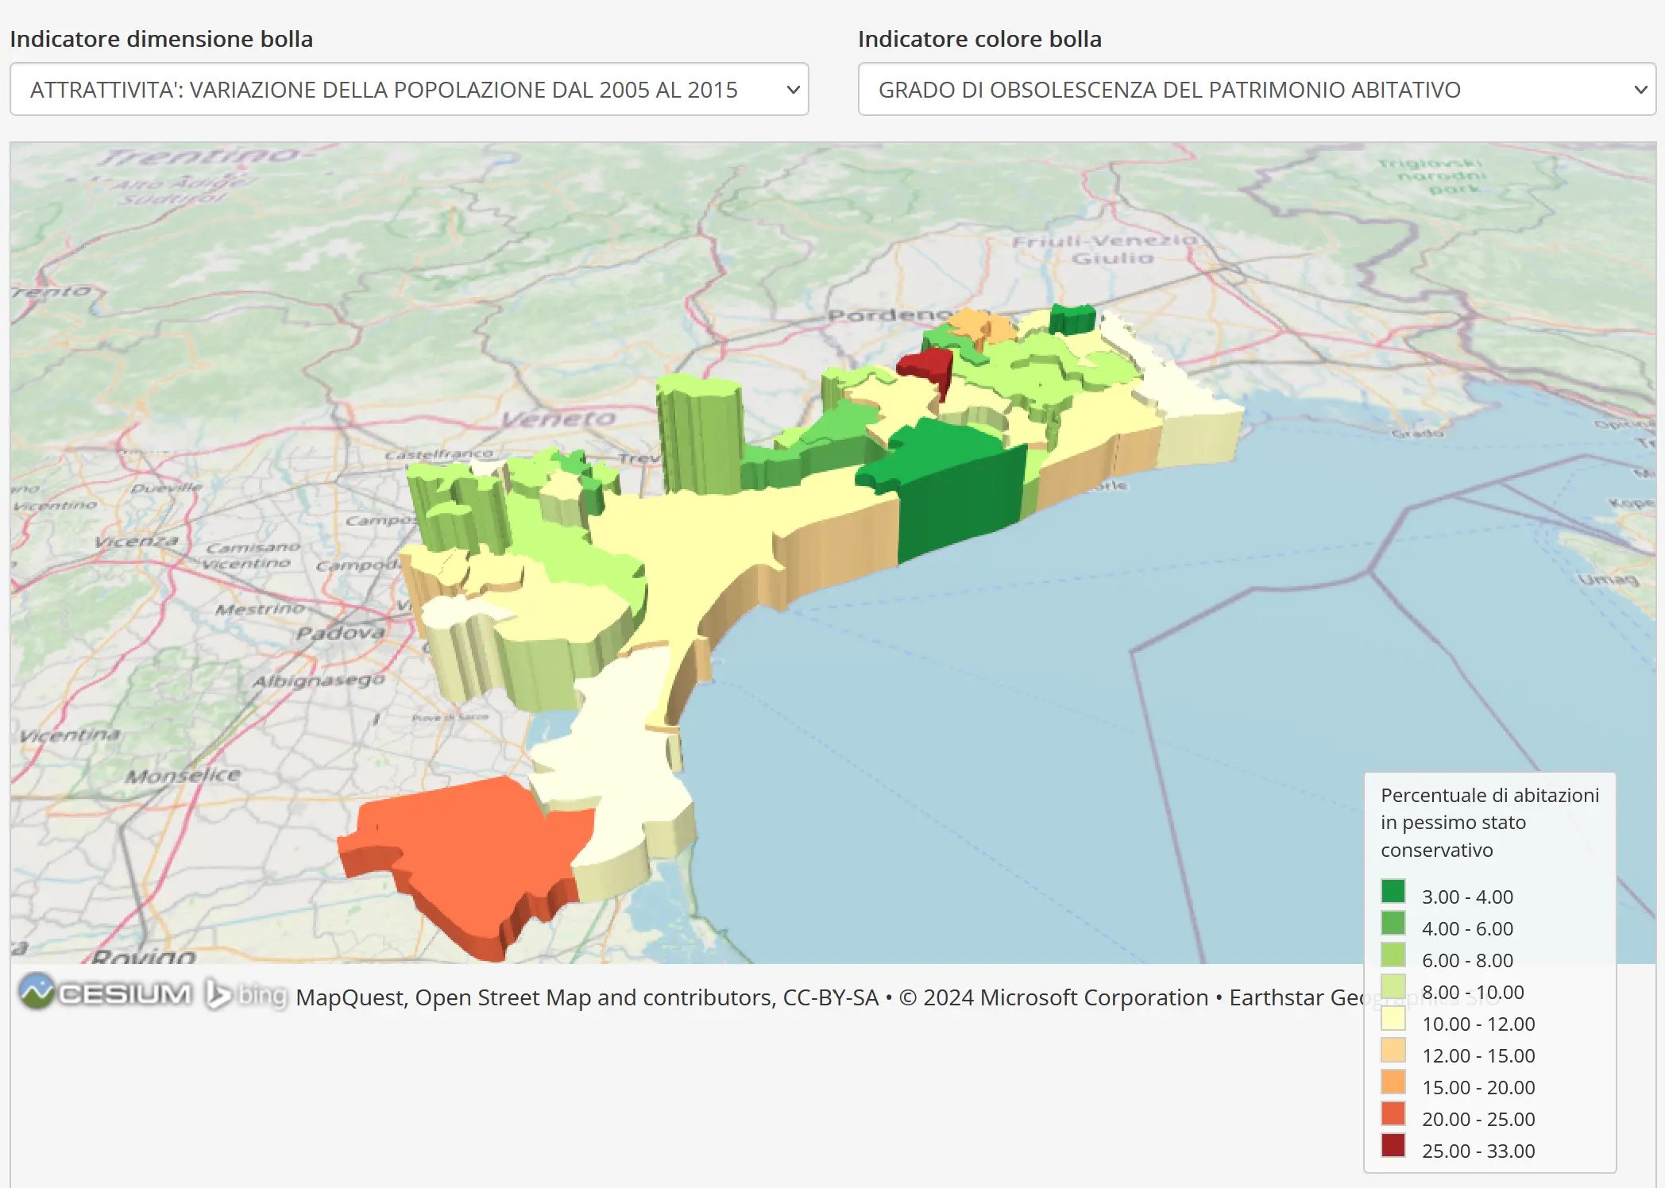Screen dimensions: 1665x1188
Task: Click the 'Indicatore dimensione bolla' label
Action: [161, 39]
